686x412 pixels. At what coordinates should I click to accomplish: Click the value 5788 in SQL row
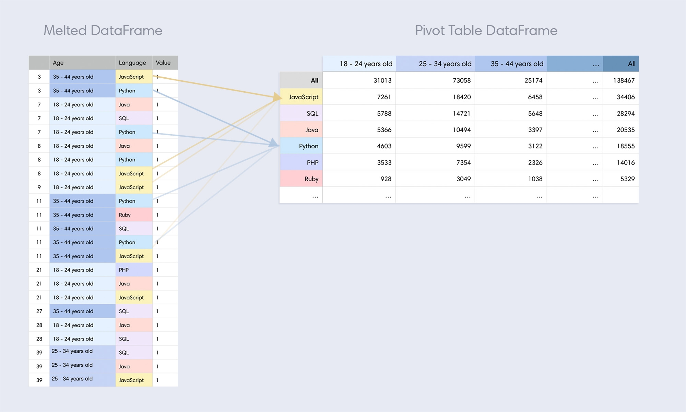pyautogui.click(x=384, y=113)
